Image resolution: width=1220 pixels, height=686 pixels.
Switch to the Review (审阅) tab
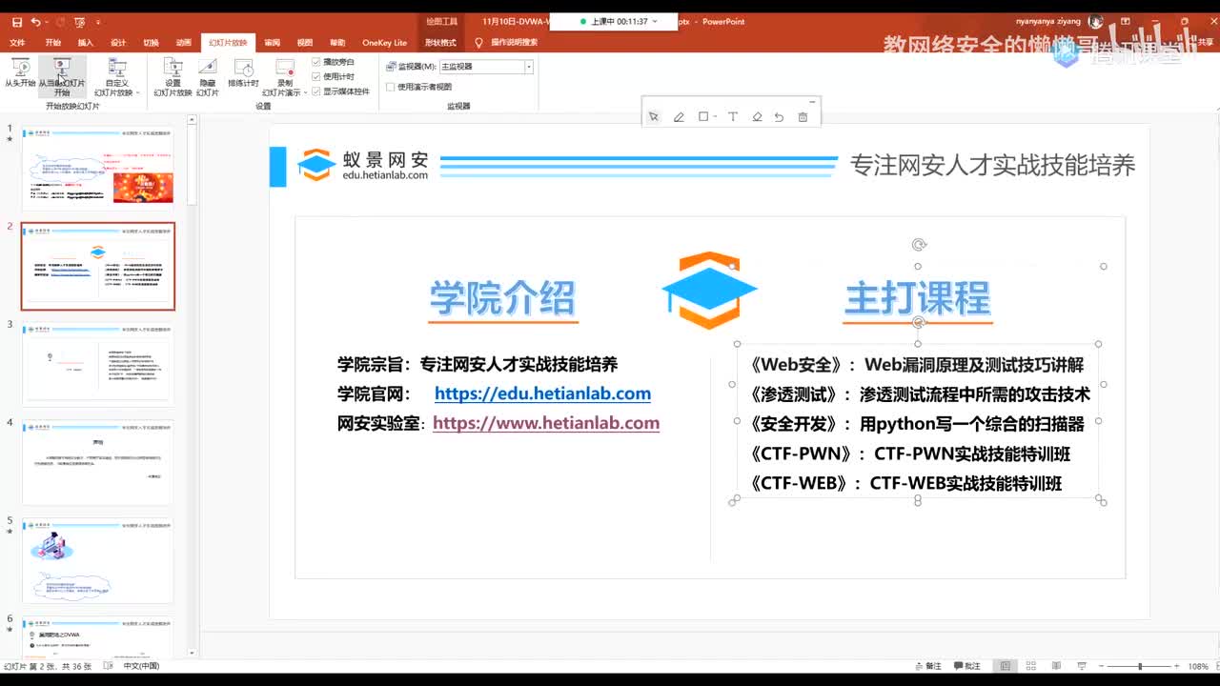pyautogui.click(x=272, y=43)
